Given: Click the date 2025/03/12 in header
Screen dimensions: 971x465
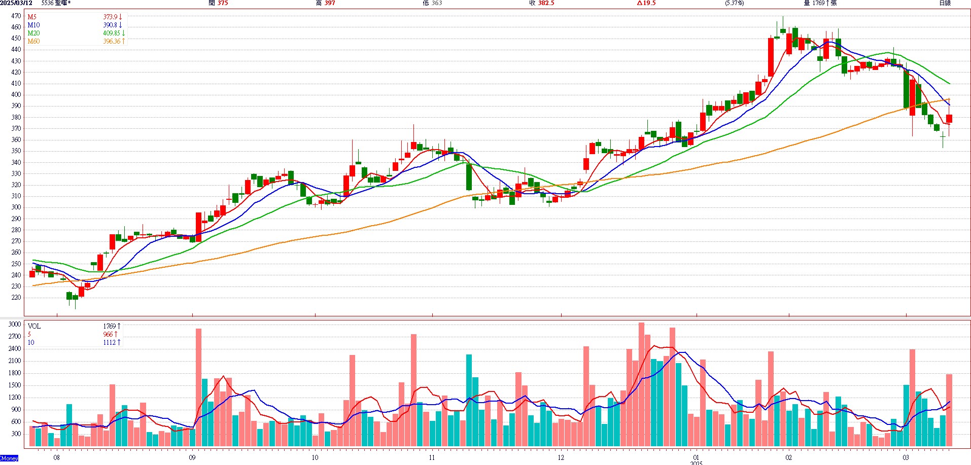Looking at the screenshot, I should (x=16, y=3).
